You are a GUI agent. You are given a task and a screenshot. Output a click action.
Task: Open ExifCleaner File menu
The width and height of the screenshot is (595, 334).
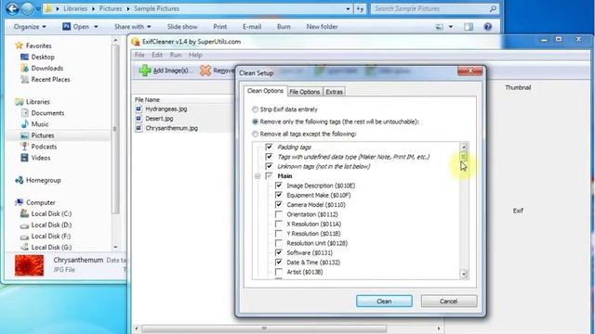pos(139,55)
